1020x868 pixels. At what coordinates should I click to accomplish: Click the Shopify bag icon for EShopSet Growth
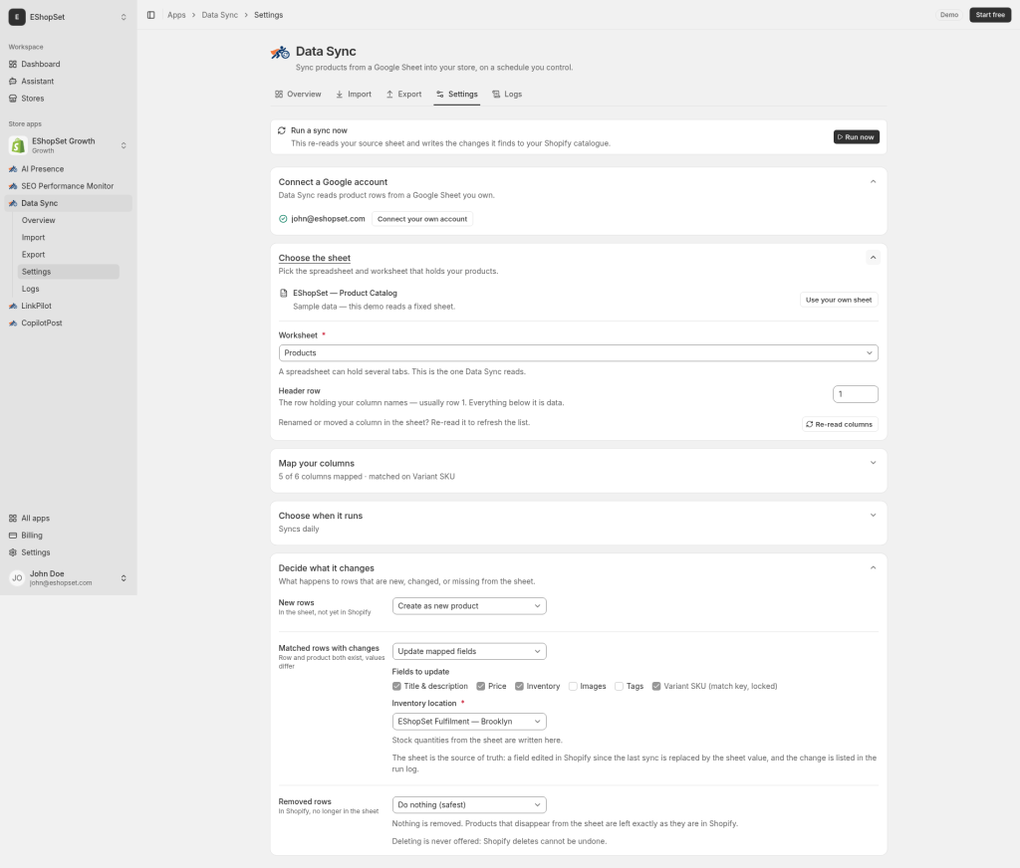[18, 145]
